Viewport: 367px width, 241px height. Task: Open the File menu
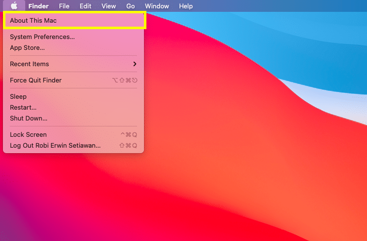(x=64, y=6)
